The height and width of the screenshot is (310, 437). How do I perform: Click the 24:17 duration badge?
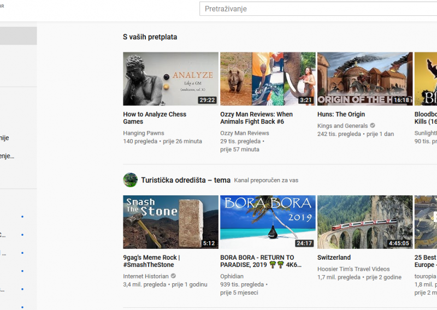304,243
